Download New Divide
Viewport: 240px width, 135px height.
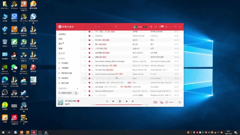click(x=92, y=87)
